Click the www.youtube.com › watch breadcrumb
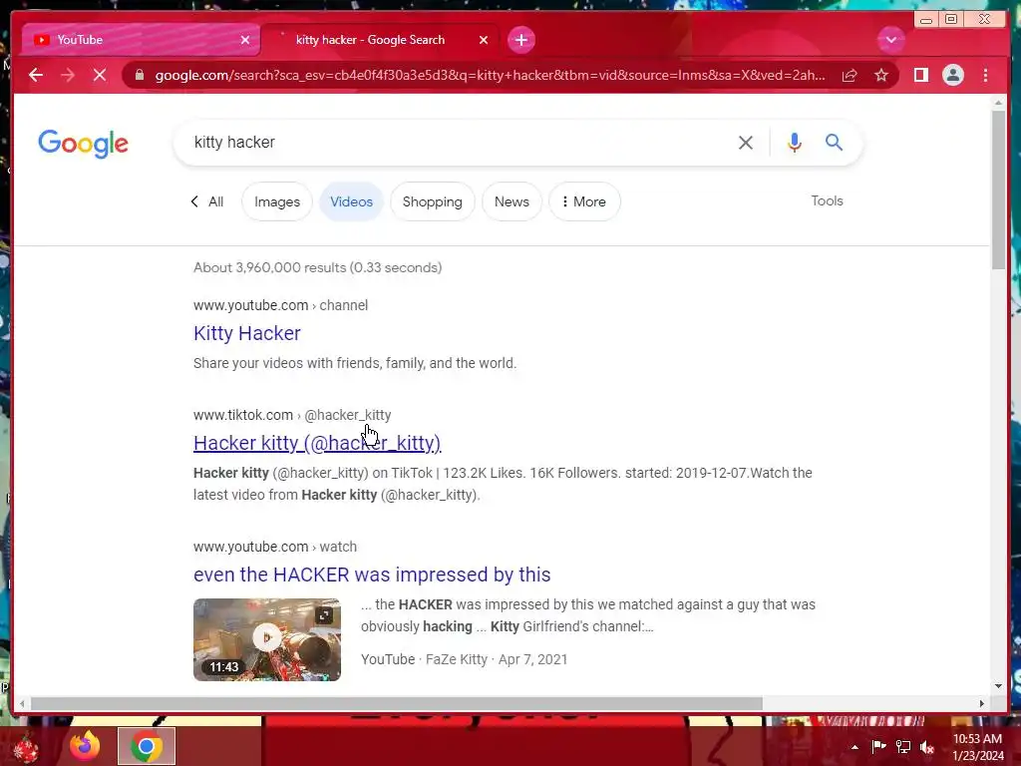Image resolution: width=1021 pixels, height=766 pixels. 275,547
